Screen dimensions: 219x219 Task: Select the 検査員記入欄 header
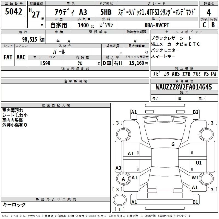coord(56,105)
